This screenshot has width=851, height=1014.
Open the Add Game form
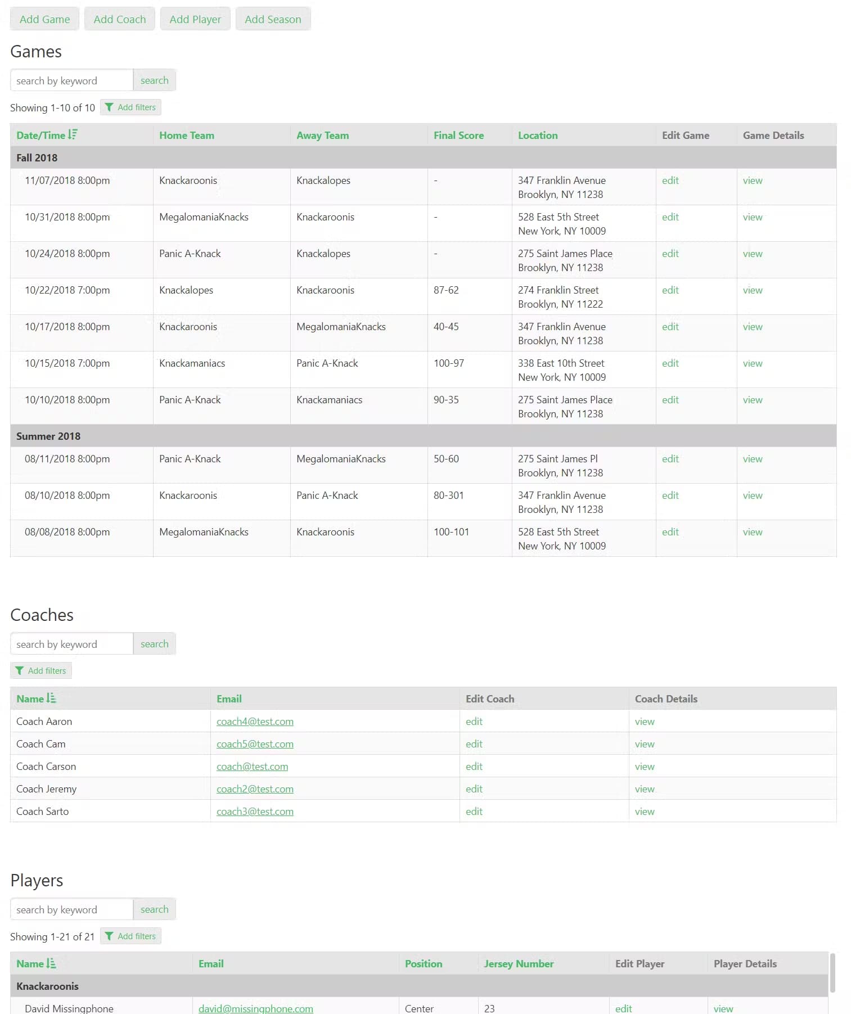44,19
